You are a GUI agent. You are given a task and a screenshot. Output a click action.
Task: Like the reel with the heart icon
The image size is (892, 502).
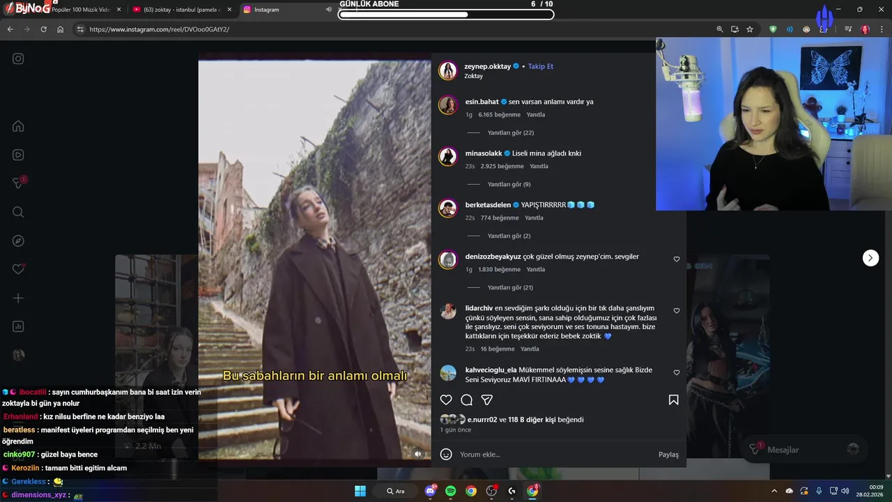pyautogui.click(x=446, y=400)
